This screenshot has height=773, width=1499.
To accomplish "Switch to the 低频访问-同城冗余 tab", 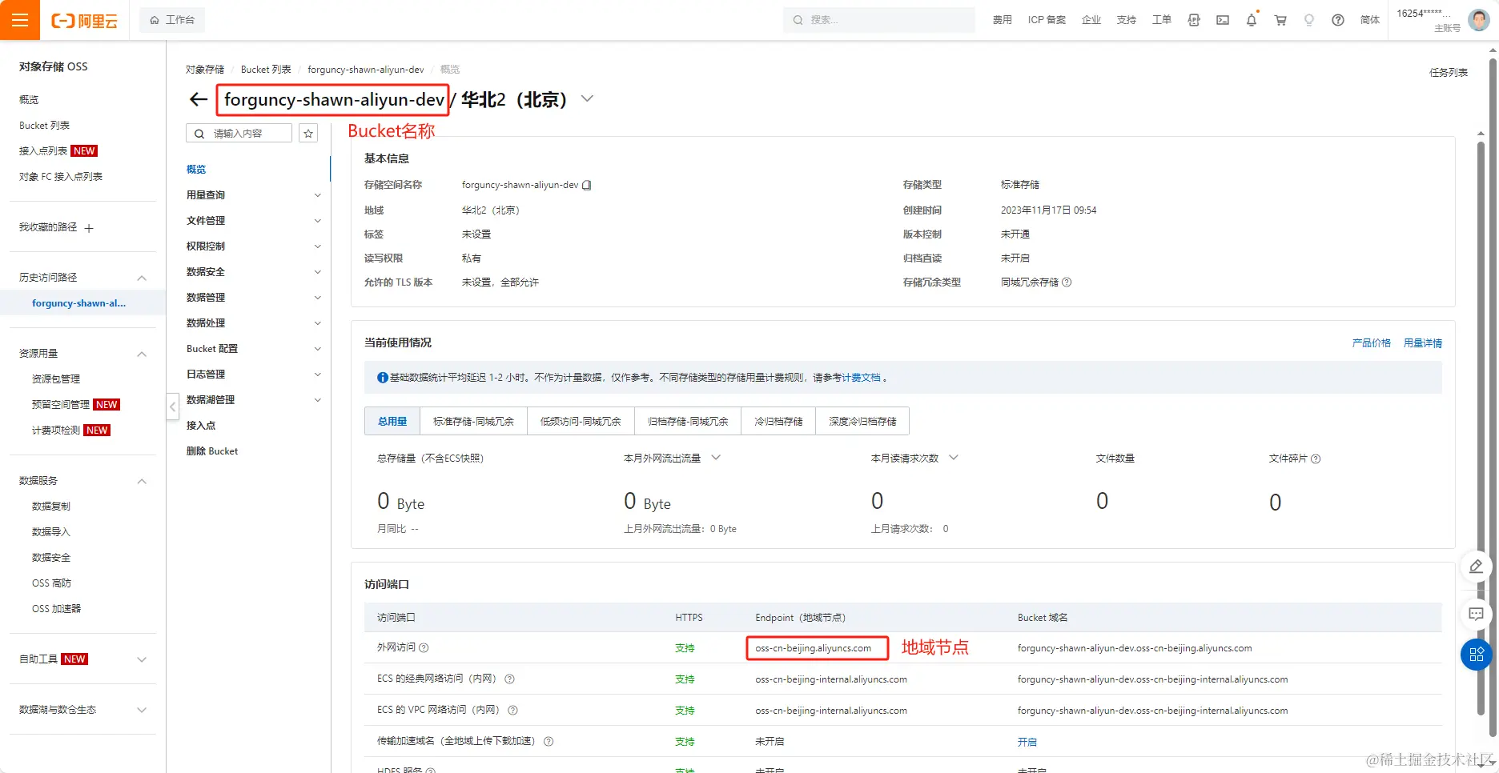I will (581, 421).
